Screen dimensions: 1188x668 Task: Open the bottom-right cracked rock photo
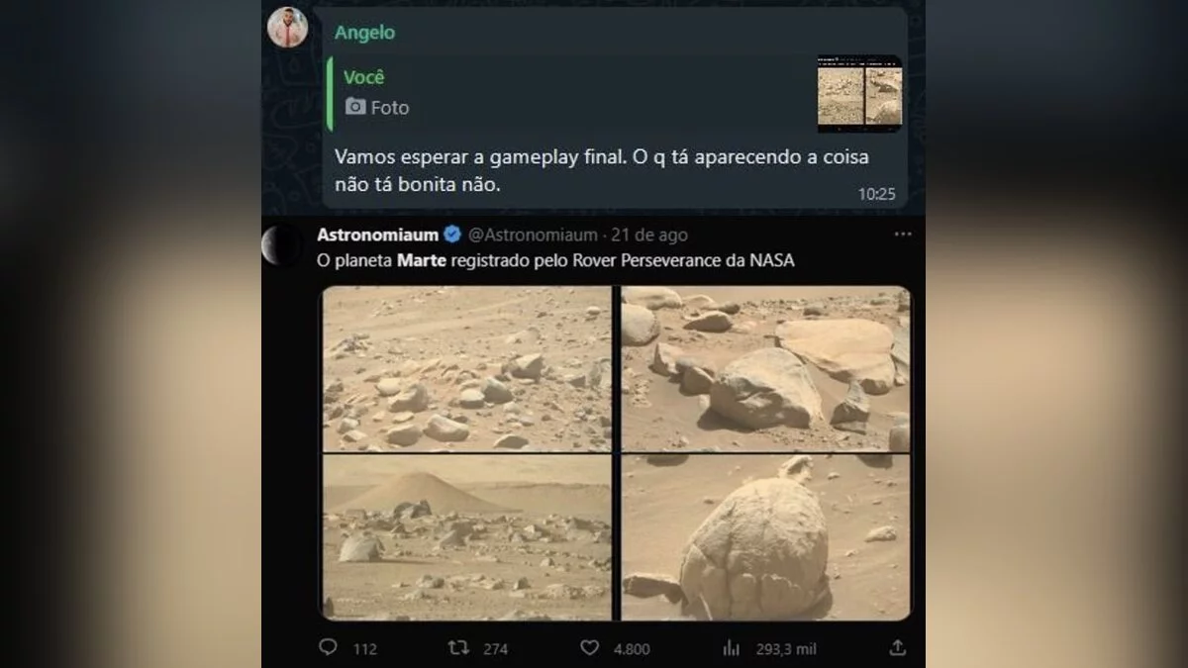coord(764,537)
